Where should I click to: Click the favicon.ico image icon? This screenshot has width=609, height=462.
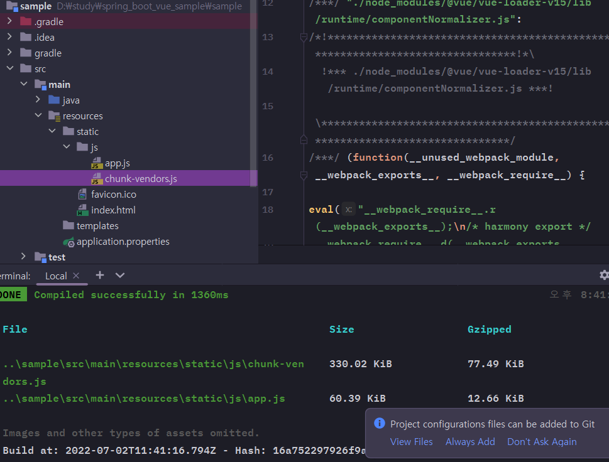(82, 194)
